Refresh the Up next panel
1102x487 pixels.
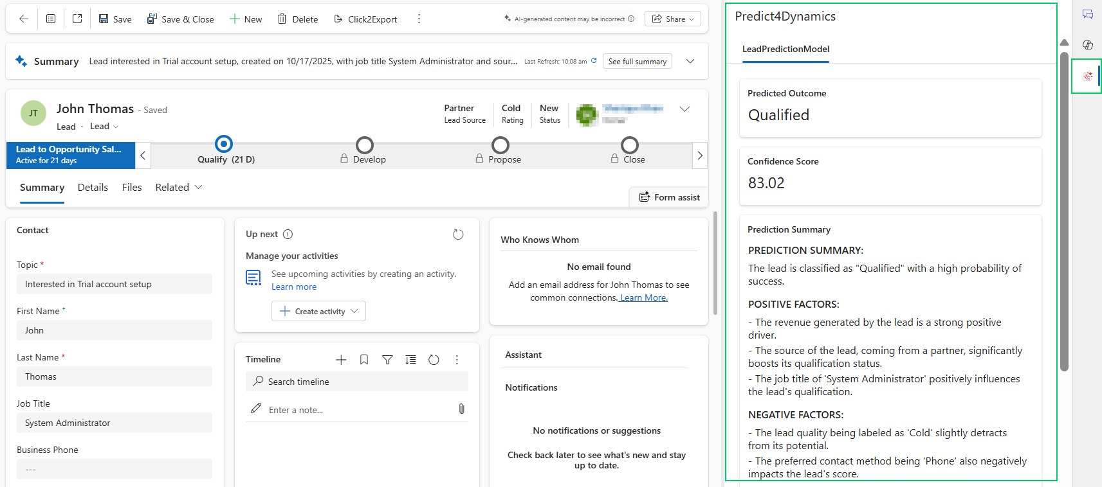pos(458,235)
